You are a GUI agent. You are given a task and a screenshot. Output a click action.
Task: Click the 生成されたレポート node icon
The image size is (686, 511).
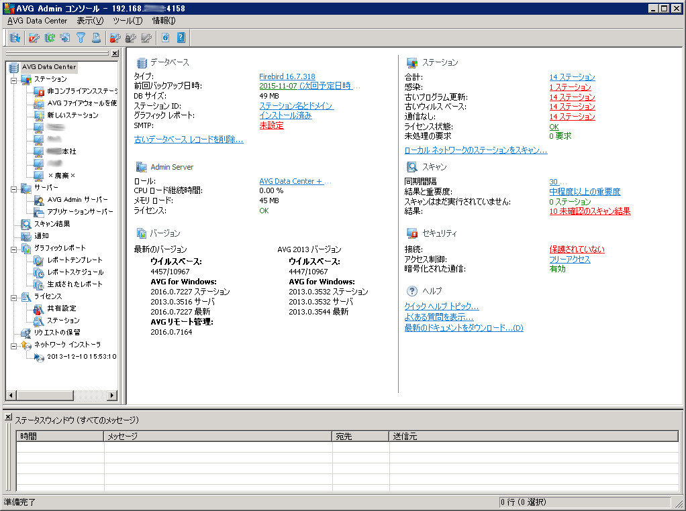click(39, 284)
